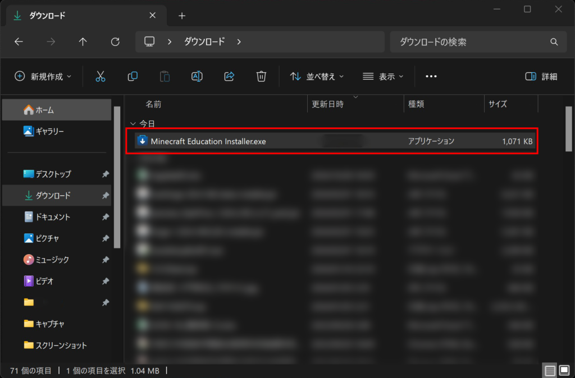575x378 pixels.
Task: Click the cut scissors icon
Action: 101,76
